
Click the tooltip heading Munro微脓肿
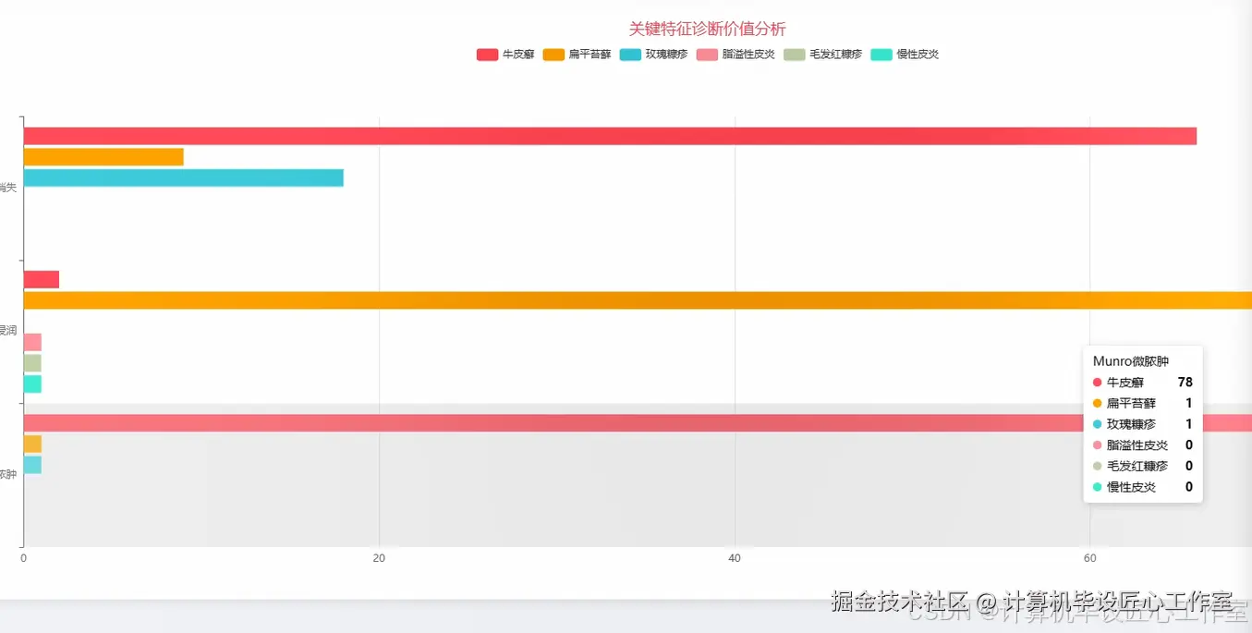click(1131, 361)
